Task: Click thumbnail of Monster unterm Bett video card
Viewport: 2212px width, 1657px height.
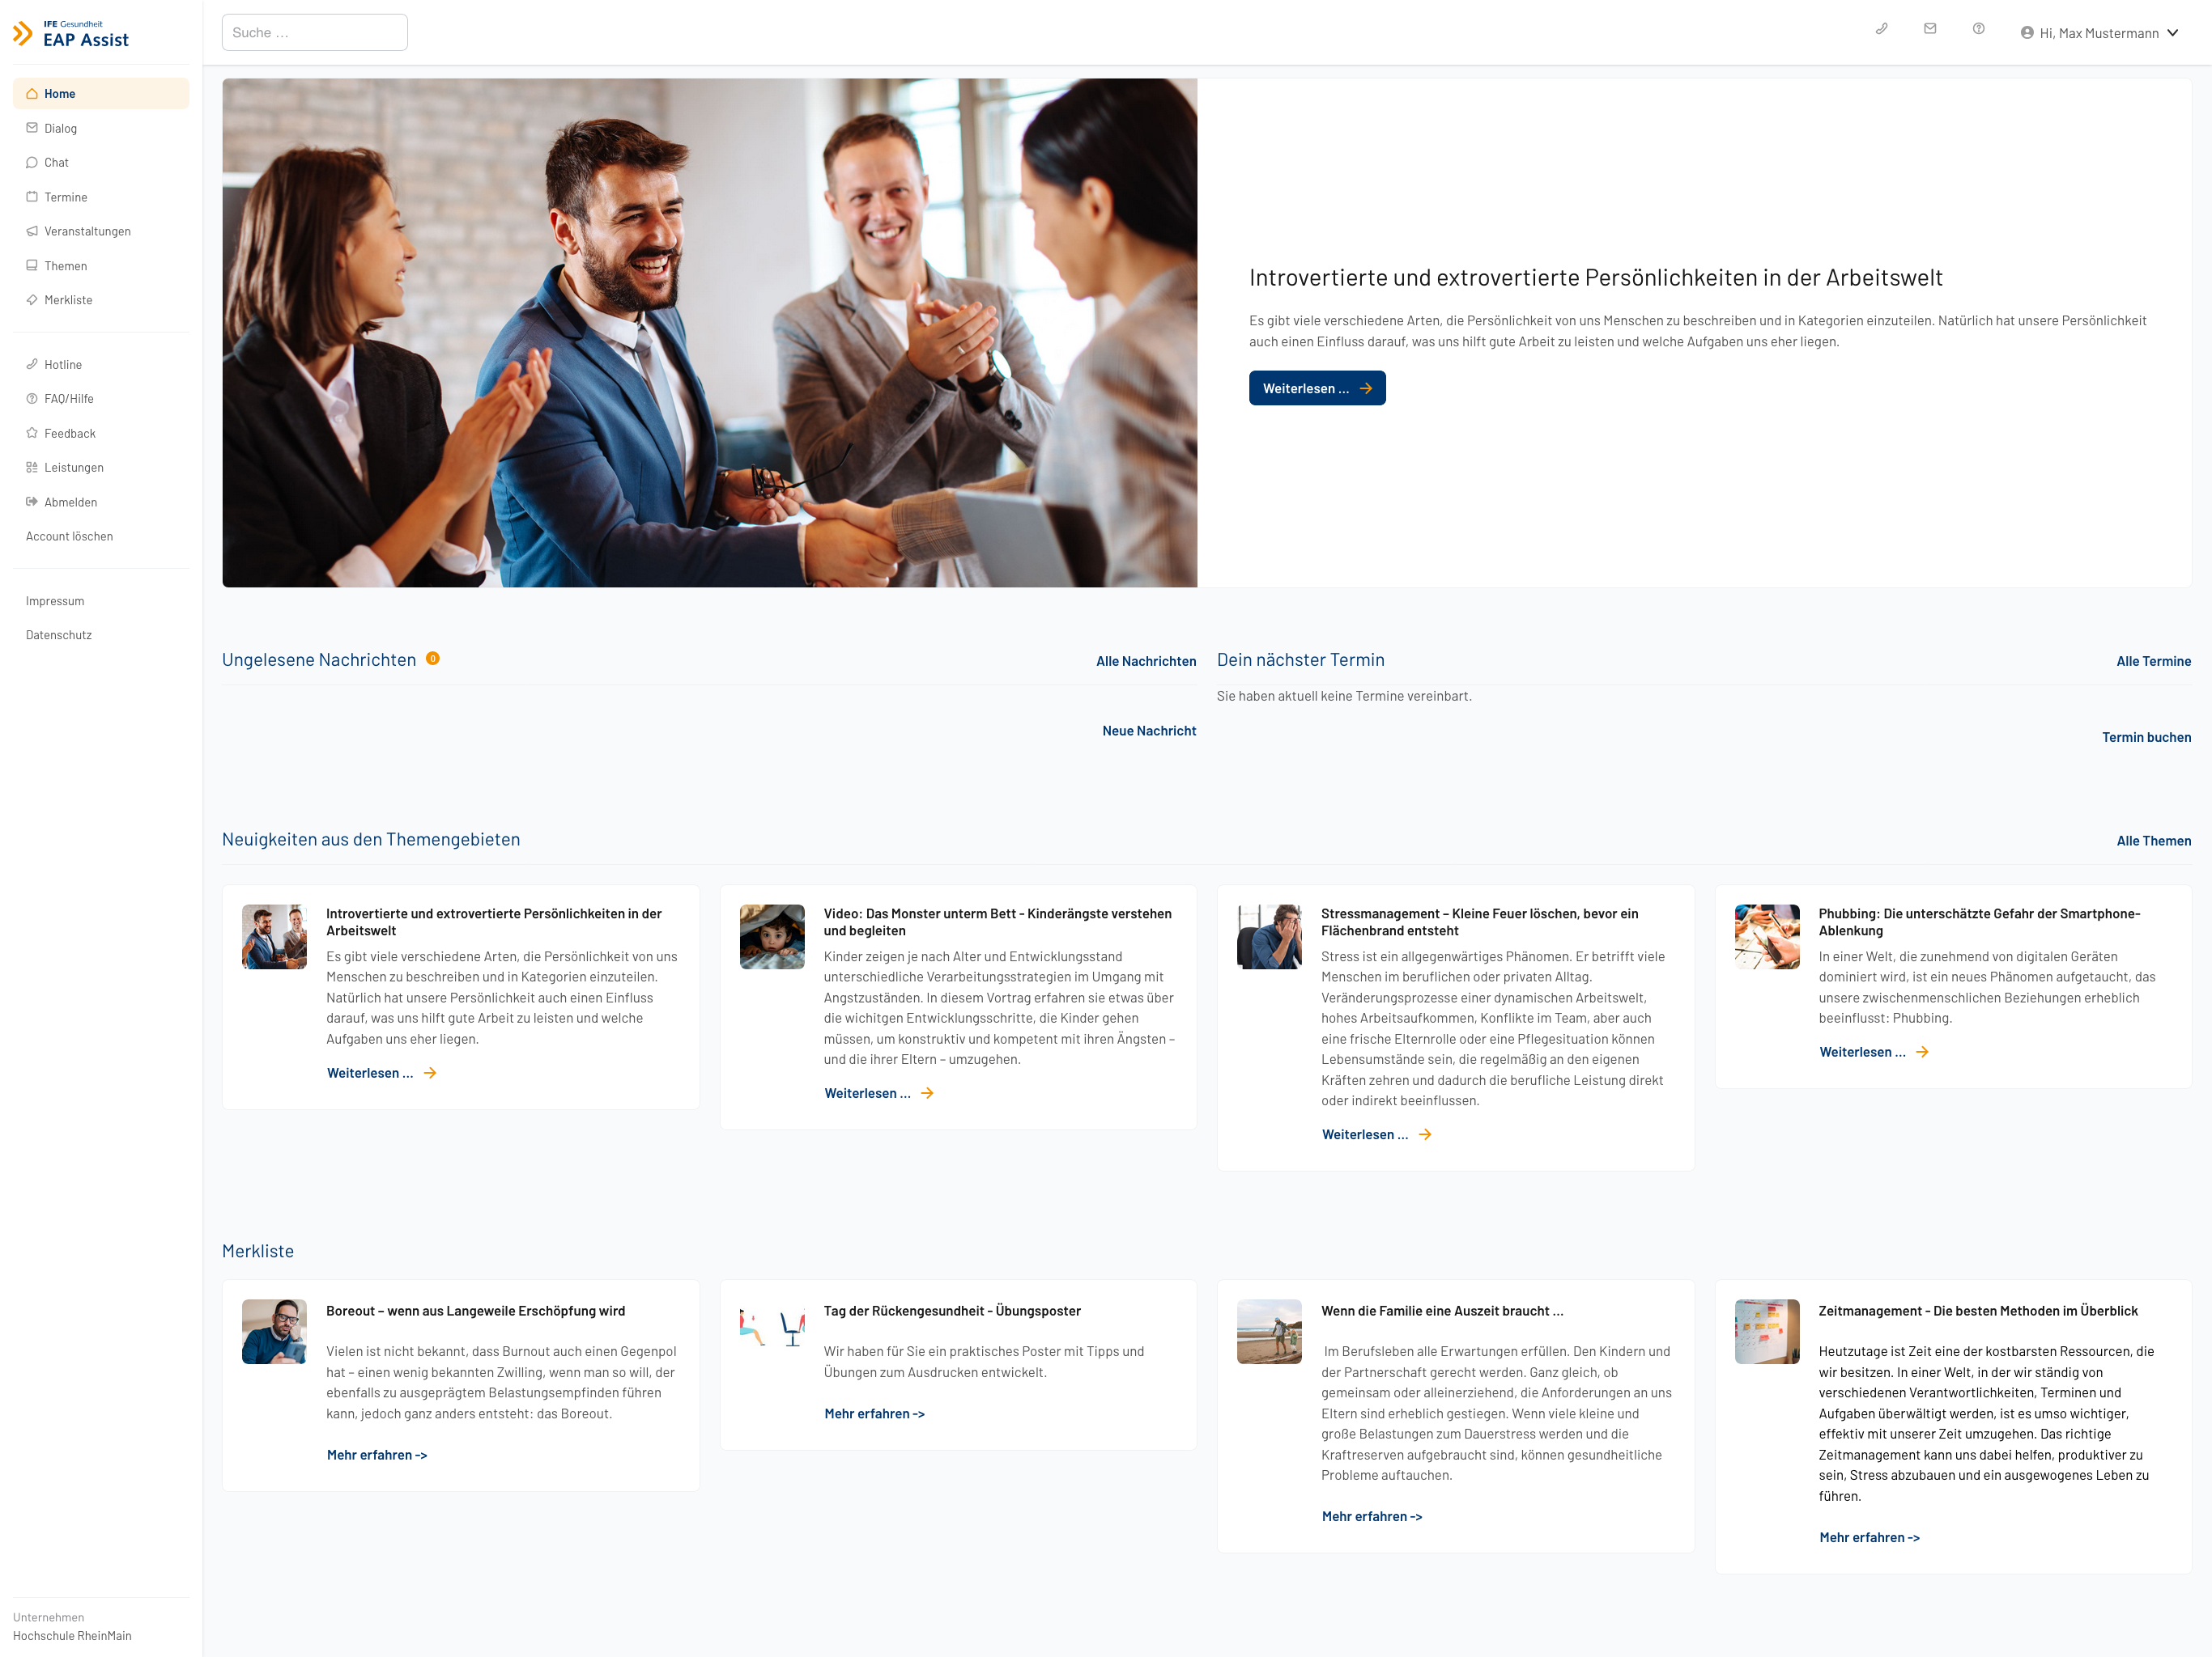Action: pos(772,936)
